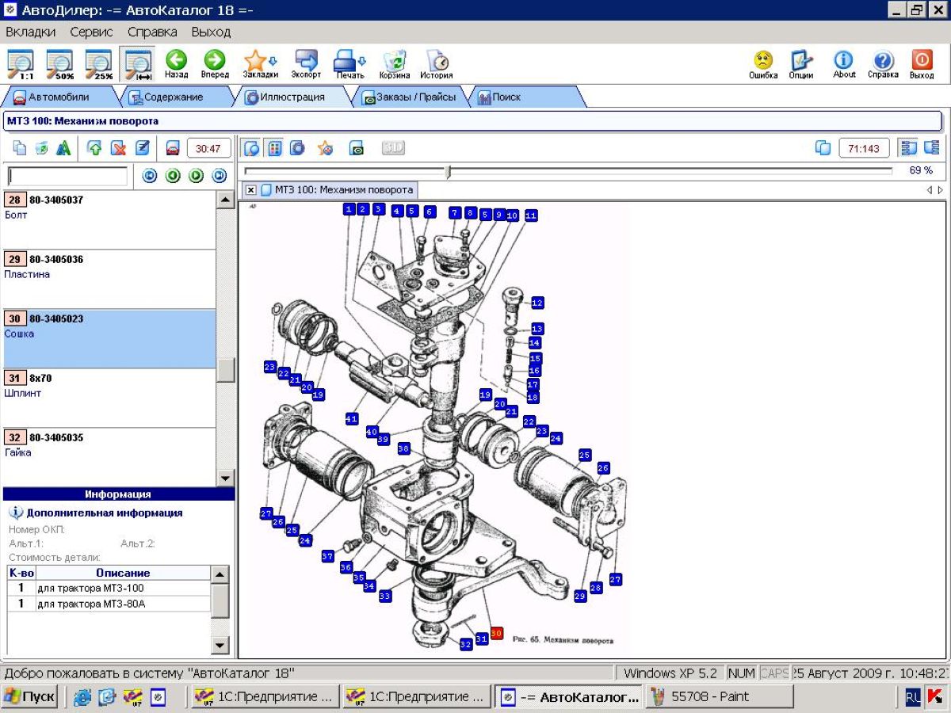
Task: Go to previous part with green arrow
Action: [x=173, y=176]
